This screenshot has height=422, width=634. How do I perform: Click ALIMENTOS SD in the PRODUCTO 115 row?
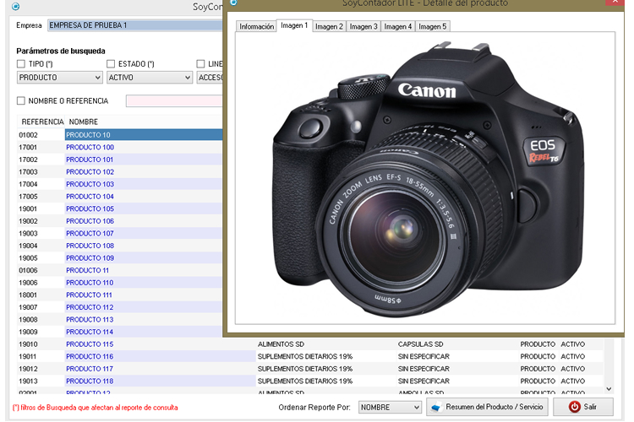click(281, 344)
